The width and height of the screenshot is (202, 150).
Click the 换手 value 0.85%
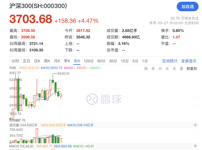tap(178, 31)
